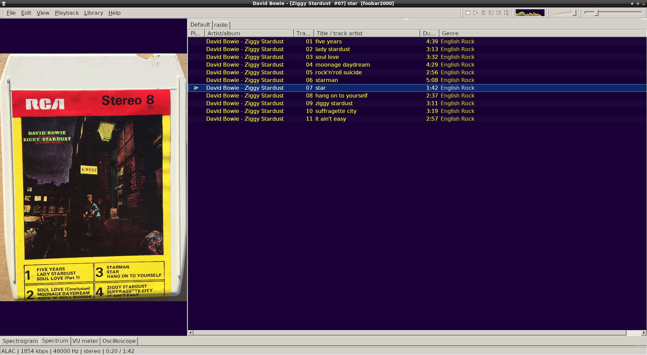The width and height of the screenshot is (647, 355).
Task: Click the spectrum visualization in the toolbar
Action: click(530, 13)
